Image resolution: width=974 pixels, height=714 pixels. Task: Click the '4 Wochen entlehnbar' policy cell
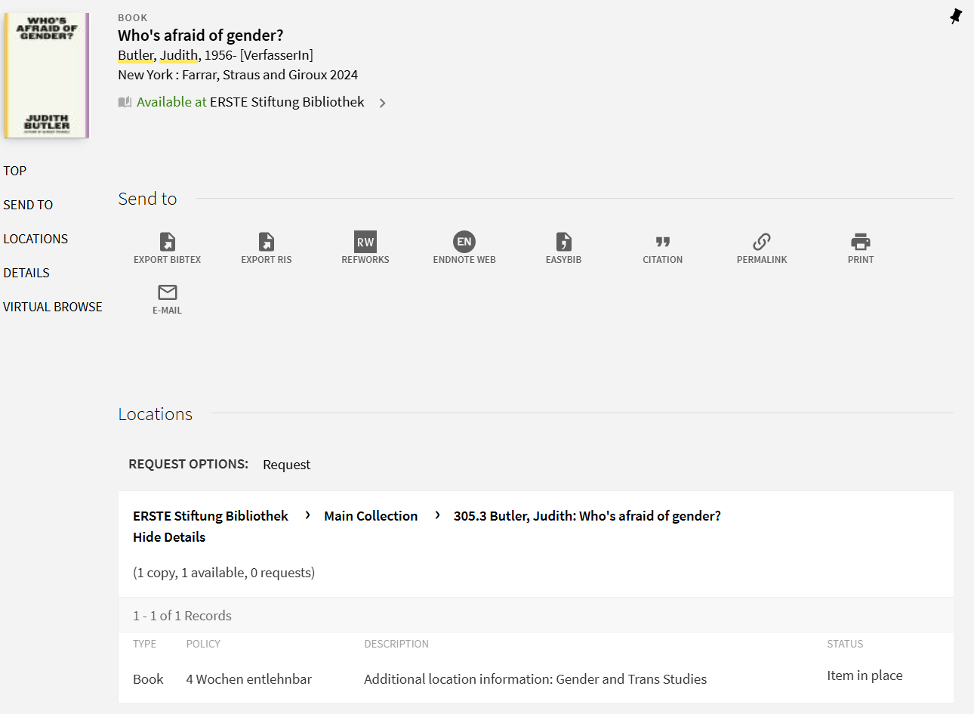249,679
